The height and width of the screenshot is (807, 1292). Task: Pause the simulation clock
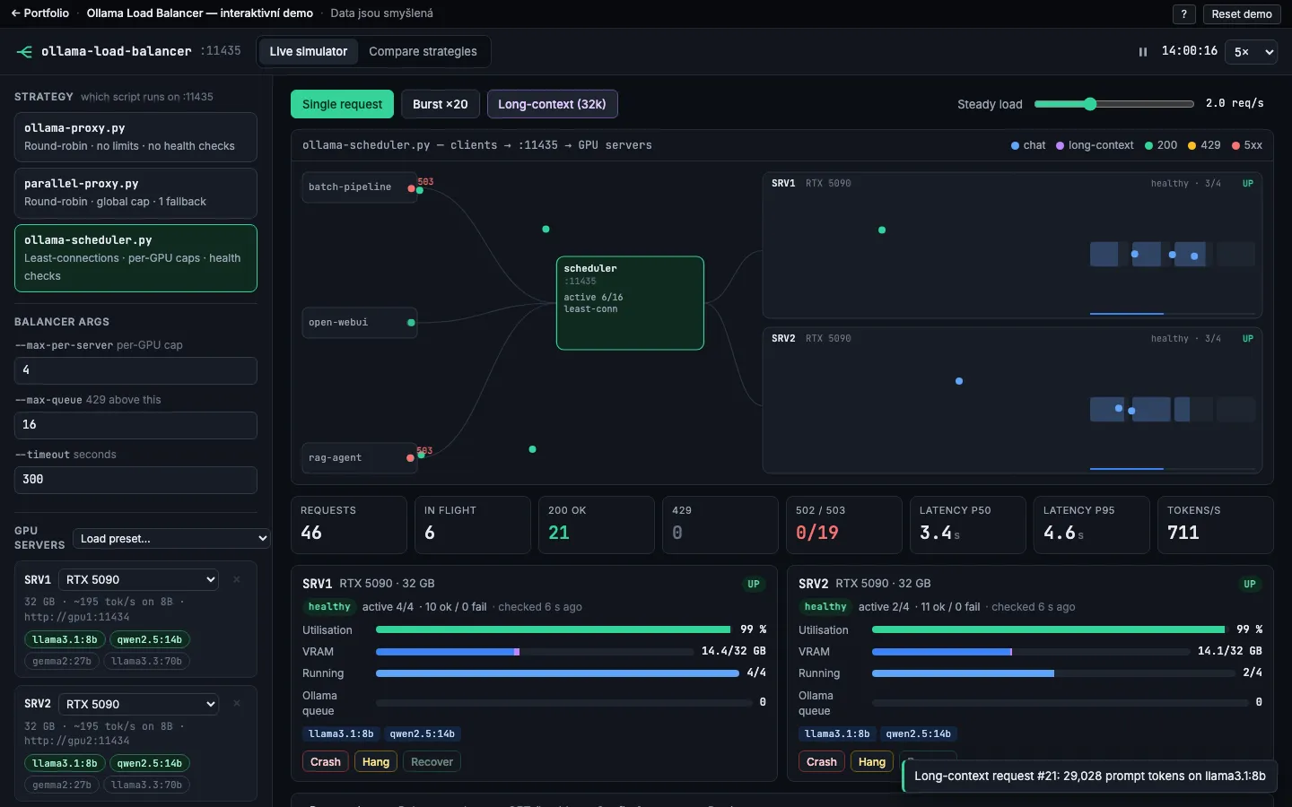click(x=1143, y=52)
